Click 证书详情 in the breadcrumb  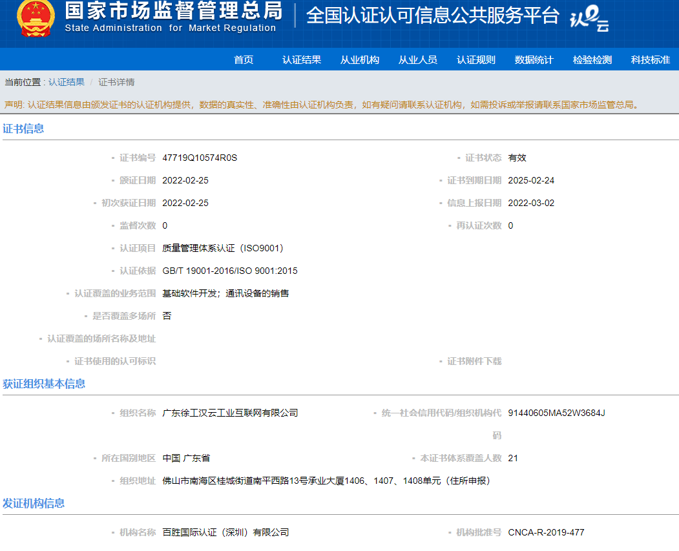pyautogui.click(x=116, y=82)
